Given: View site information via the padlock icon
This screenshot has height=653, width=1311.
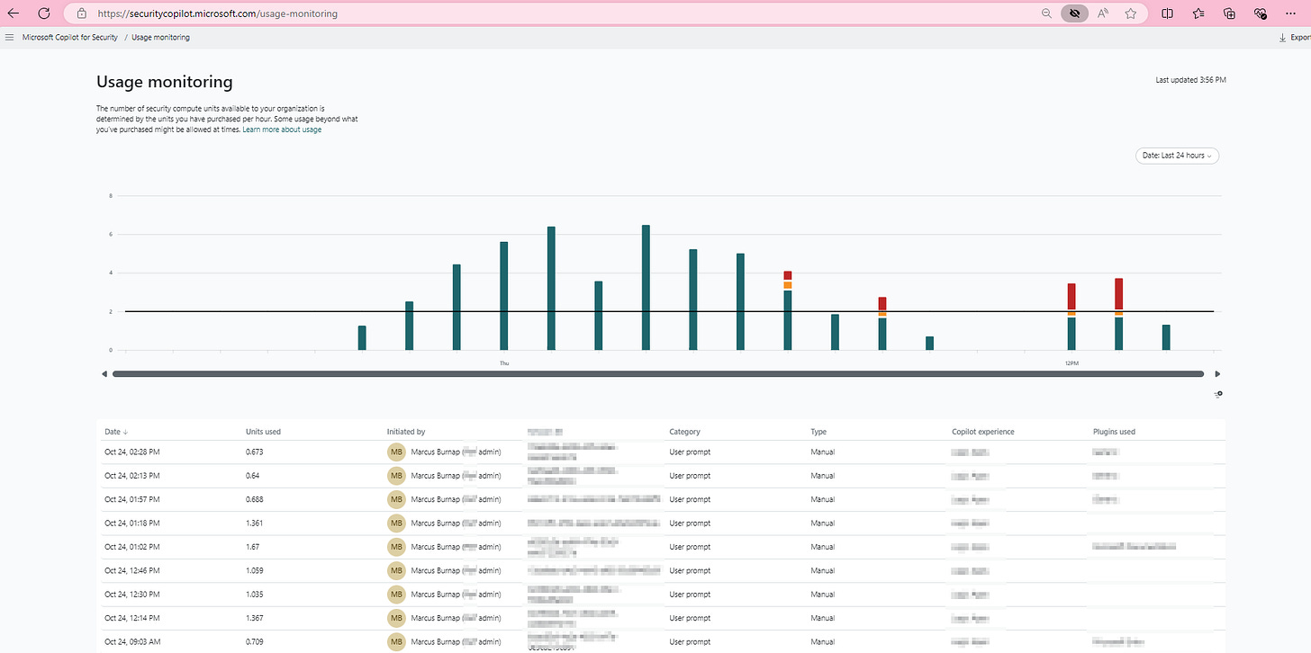Looking at the screenshot, I should (x=81, y=13).
